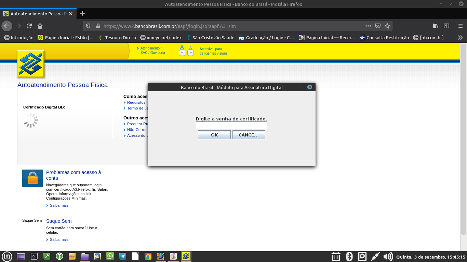This screenshot has height=262, width=467.
Task: Show the Firefox sidebars icon
Action: [446, 26]
